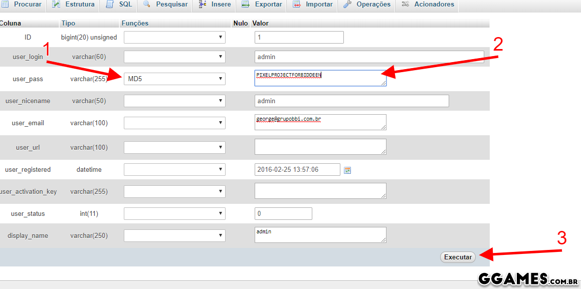This screenshot has height=289, width=581.
Task: Focus the user_email value textarea
Action: (x=320, y=122)
